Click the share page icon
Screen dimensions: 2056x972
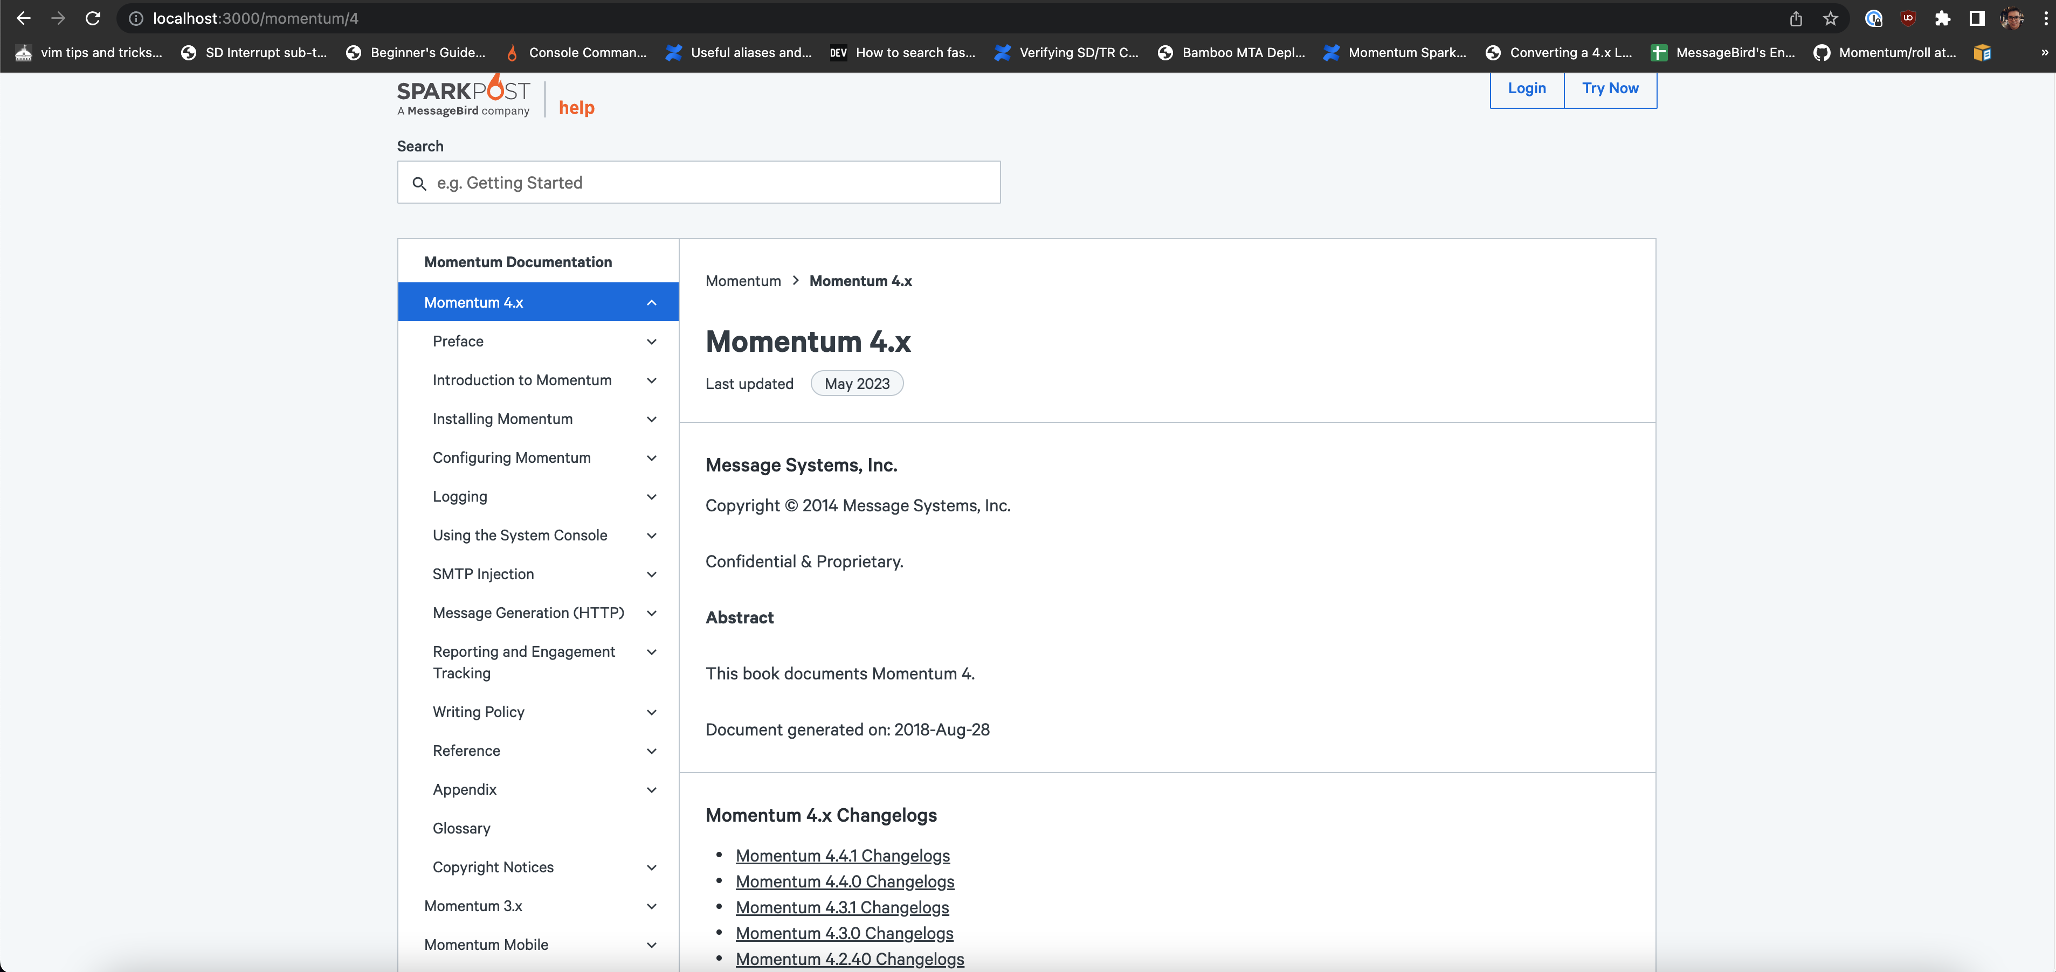[1796, 18]
